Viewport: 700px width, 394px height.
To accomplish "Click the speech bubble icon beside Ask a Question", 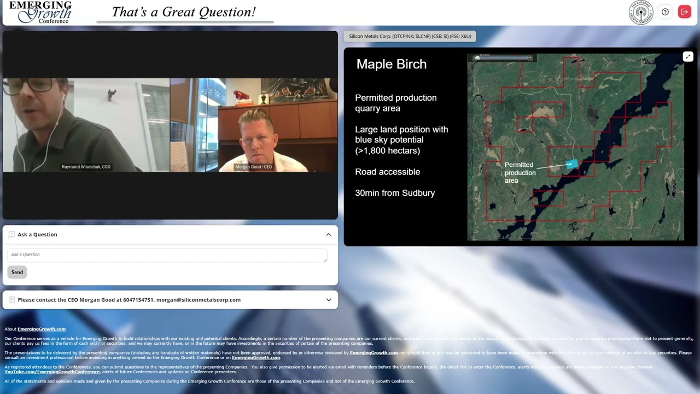I will click(11, 234).
